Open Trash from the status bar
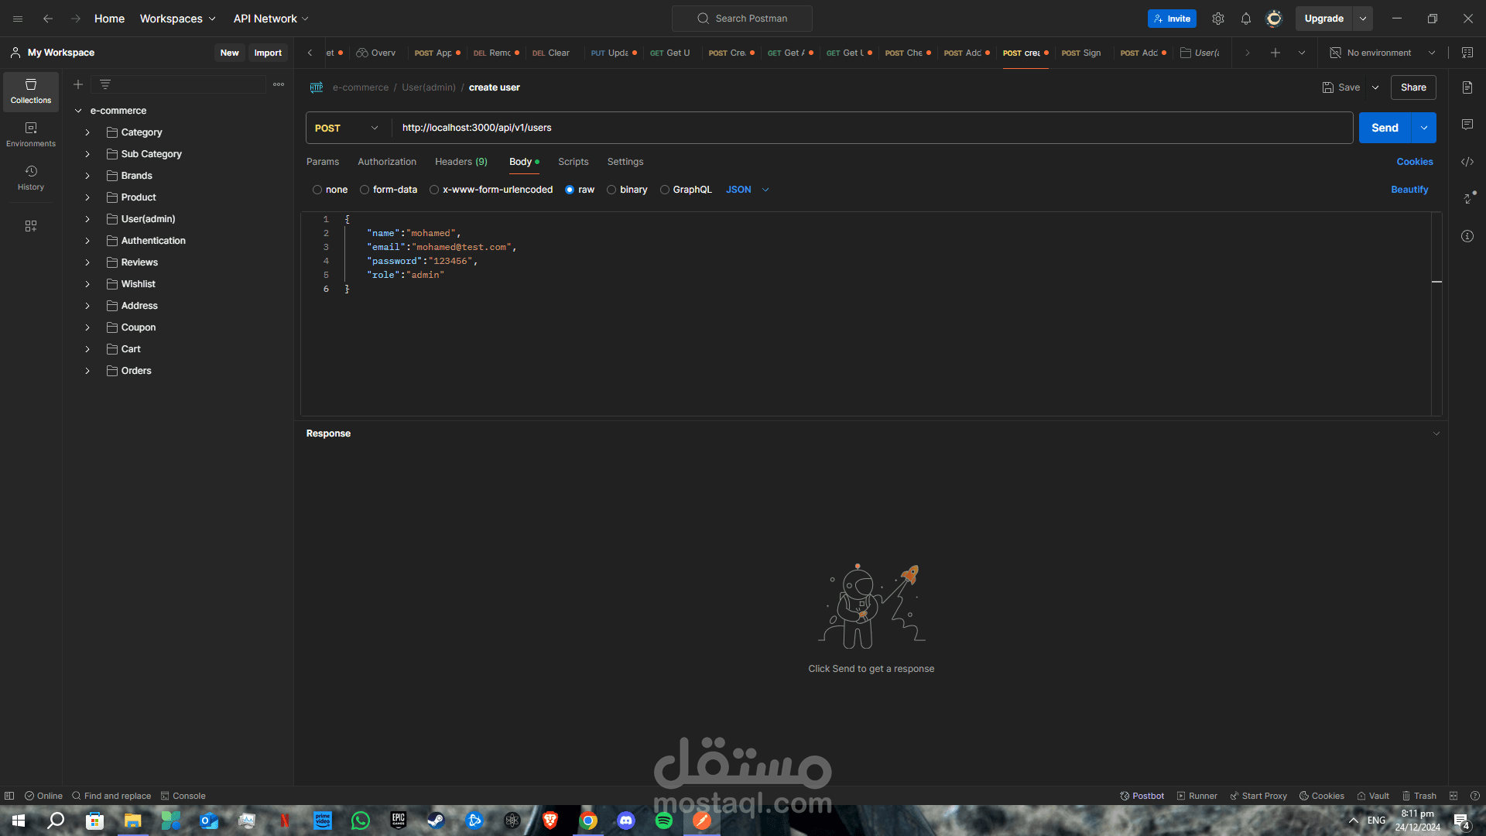The height and width of the screenshot is (836, 1486). pos(1419,796)
